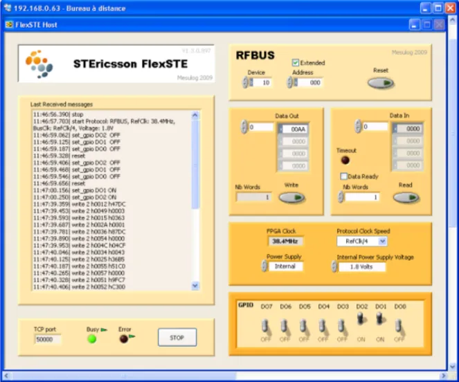Click the Device value stepper
Image resolution: width=459 pixels, height=382 pixels.
click(245, 82)
